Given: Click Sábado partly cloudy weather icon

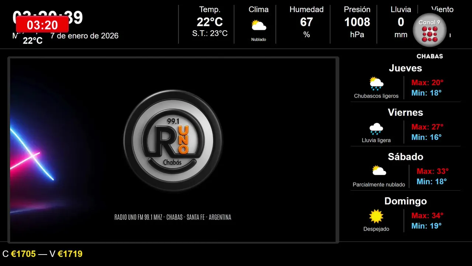Looking at the screenshot, I should (379, 171).
